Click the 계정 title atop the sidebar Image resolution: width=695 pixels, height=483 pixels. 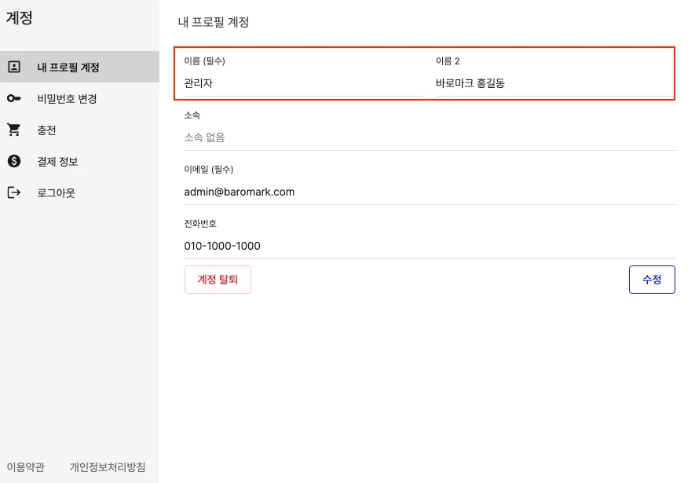point(20,19)
